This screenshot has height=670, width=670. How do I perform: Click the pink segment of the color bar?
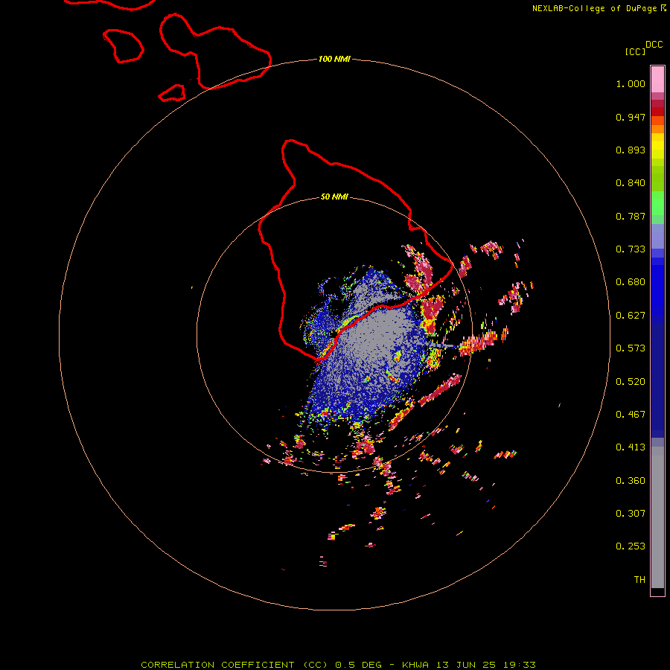point(657,80)
